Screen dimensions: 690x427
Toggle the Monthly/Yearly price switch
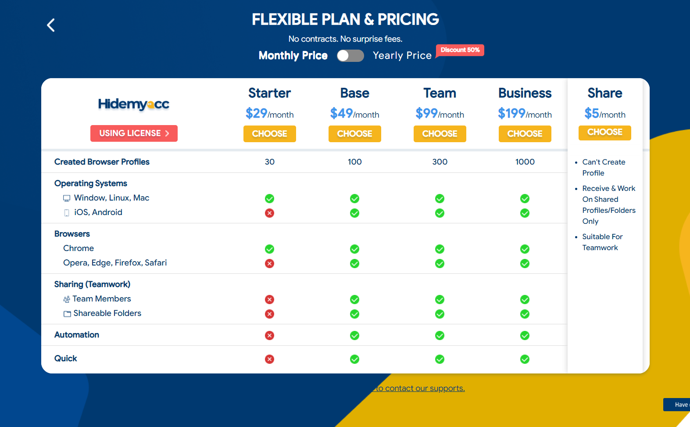(x=350, y=56)
